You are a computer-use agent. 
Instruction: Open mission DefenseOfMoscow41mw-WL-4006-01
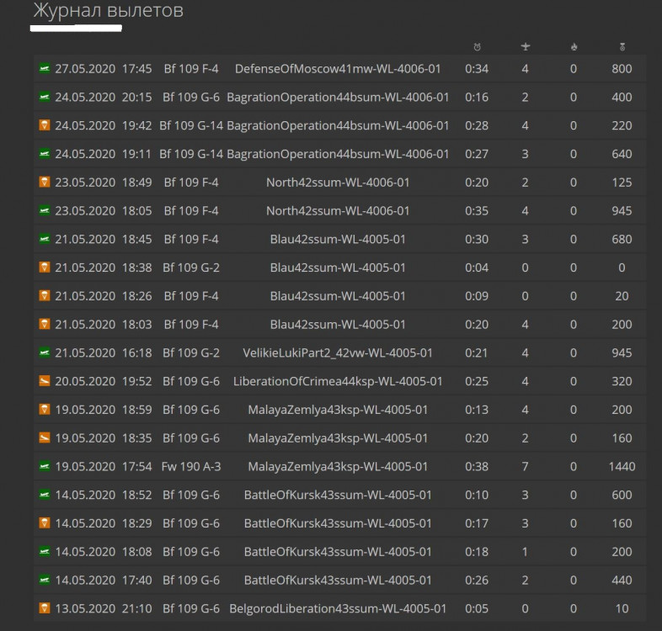click(338, 69)
